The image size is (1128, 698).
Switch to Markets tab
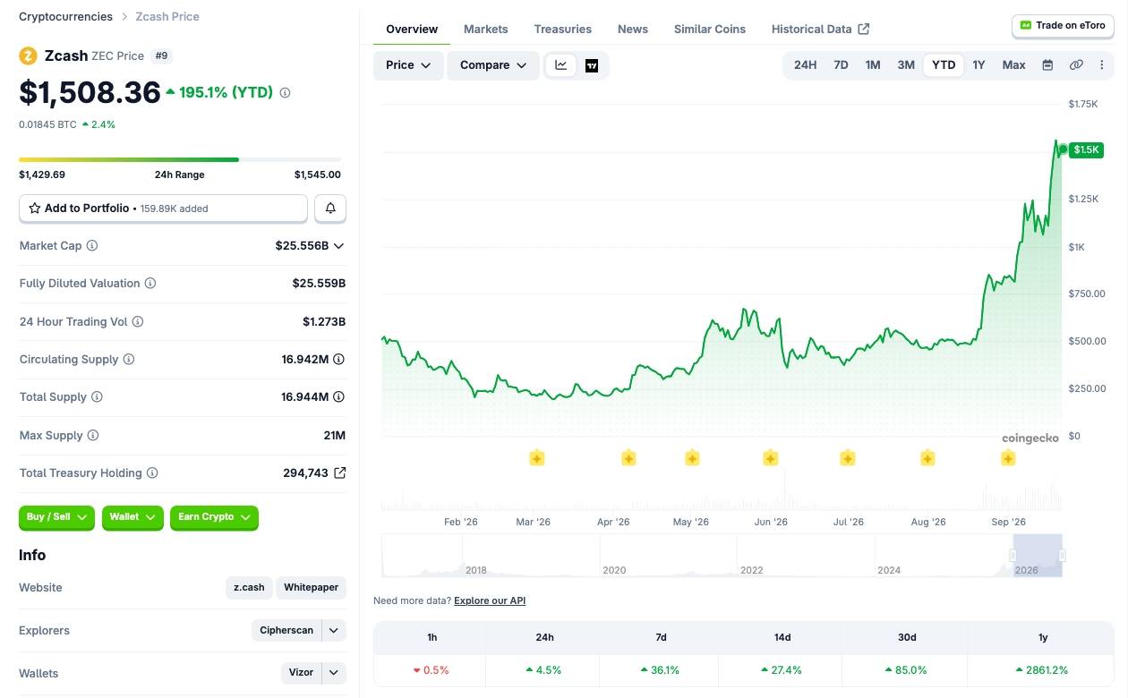(x=486, y=29)
